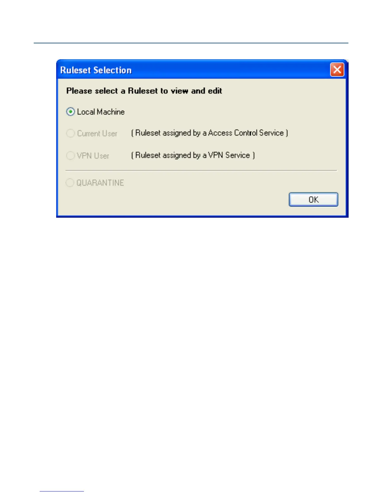
Task: Select the QUARANTINE ruleset radio button
Action: [x=70, y=183]
